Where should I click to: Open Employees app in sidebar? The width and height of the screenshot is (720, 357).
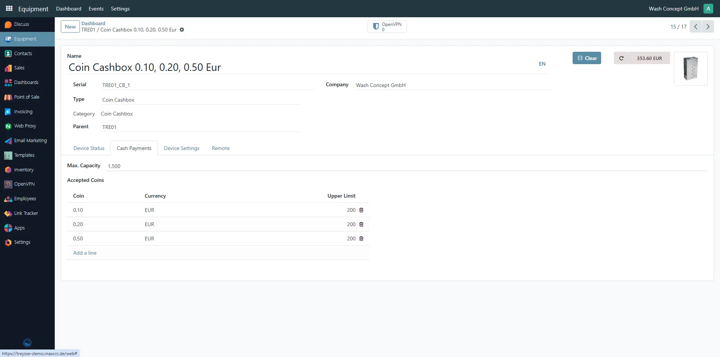pyautogui.click(x=27, y=199)
